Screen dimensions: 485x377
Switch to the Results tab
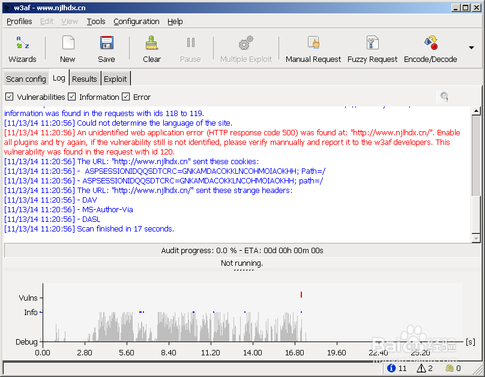pos(85,79)
